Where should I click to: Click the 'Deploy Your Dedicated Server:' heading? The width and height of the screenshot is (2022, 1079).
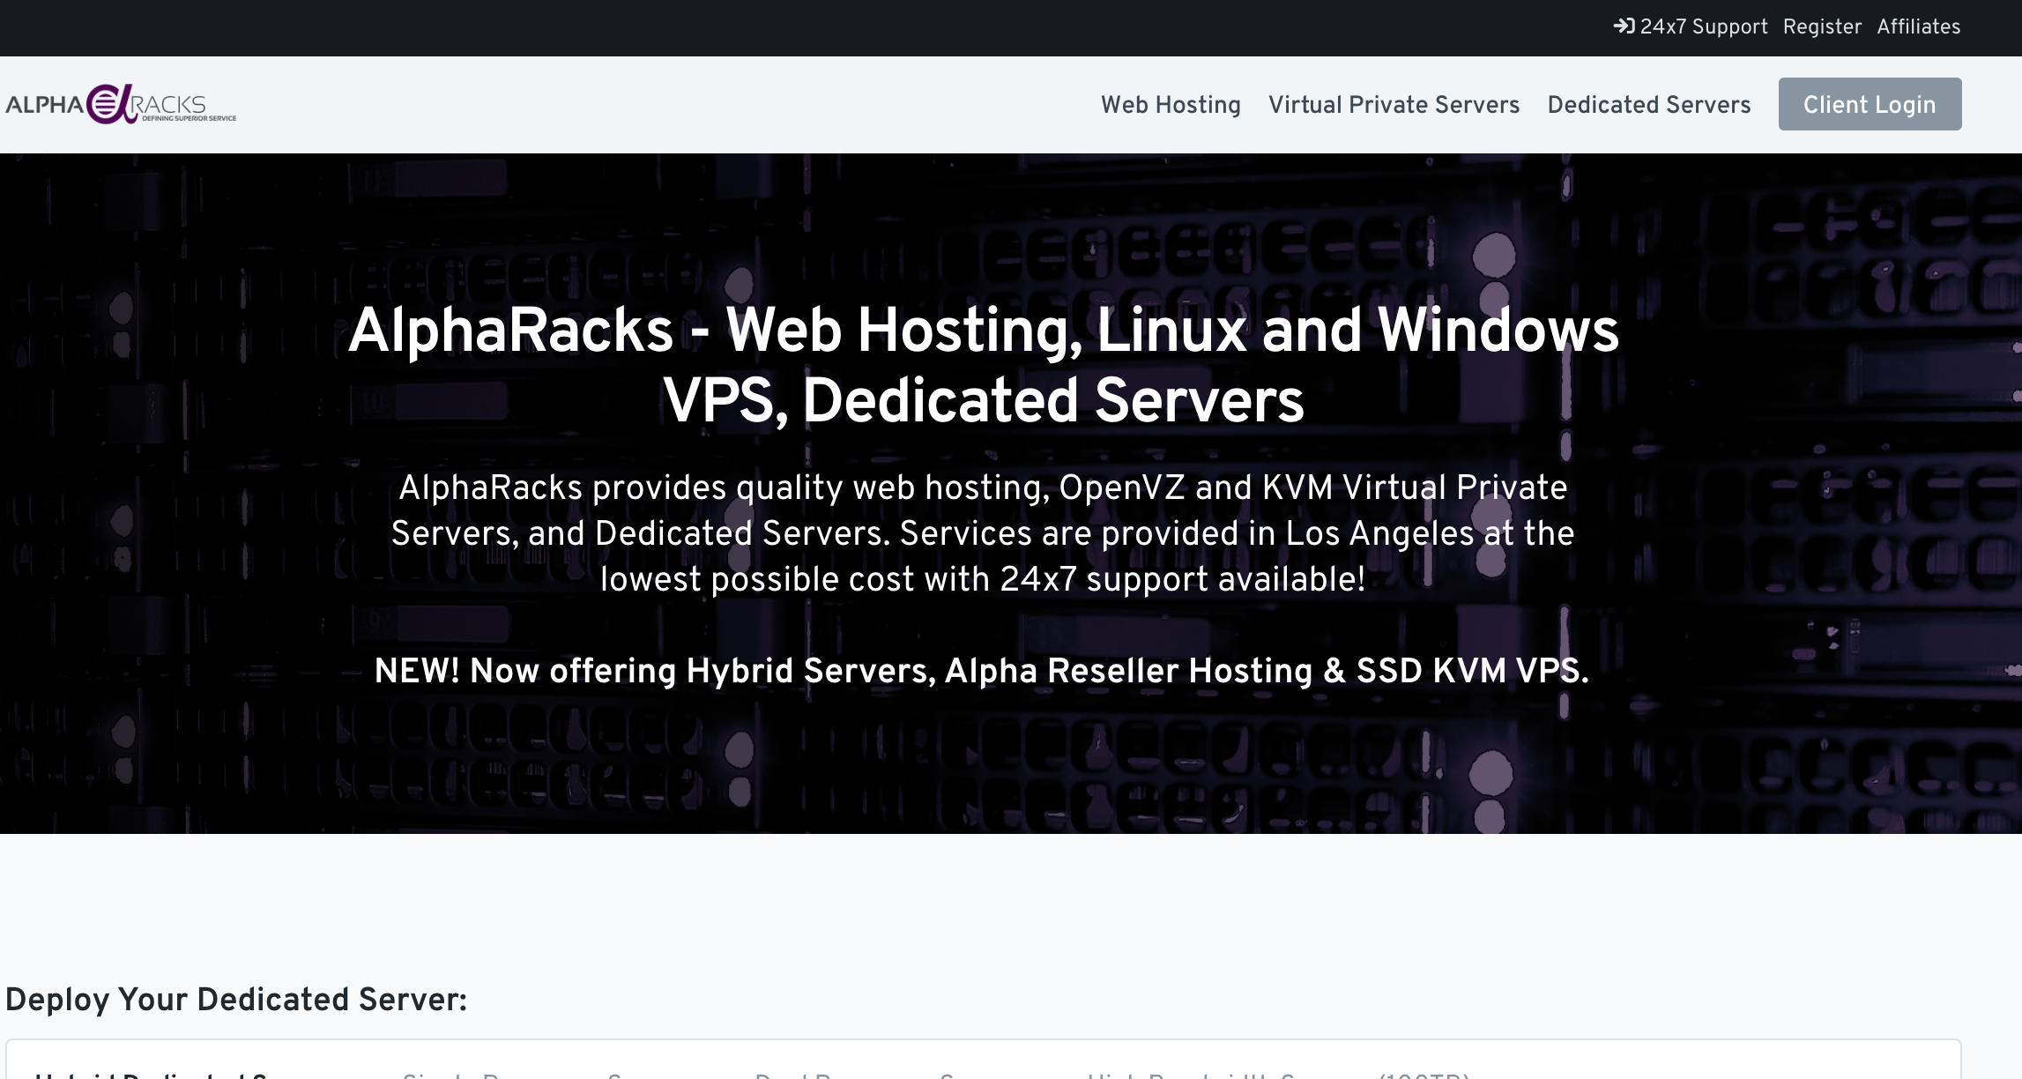[x=236, y=1000]
